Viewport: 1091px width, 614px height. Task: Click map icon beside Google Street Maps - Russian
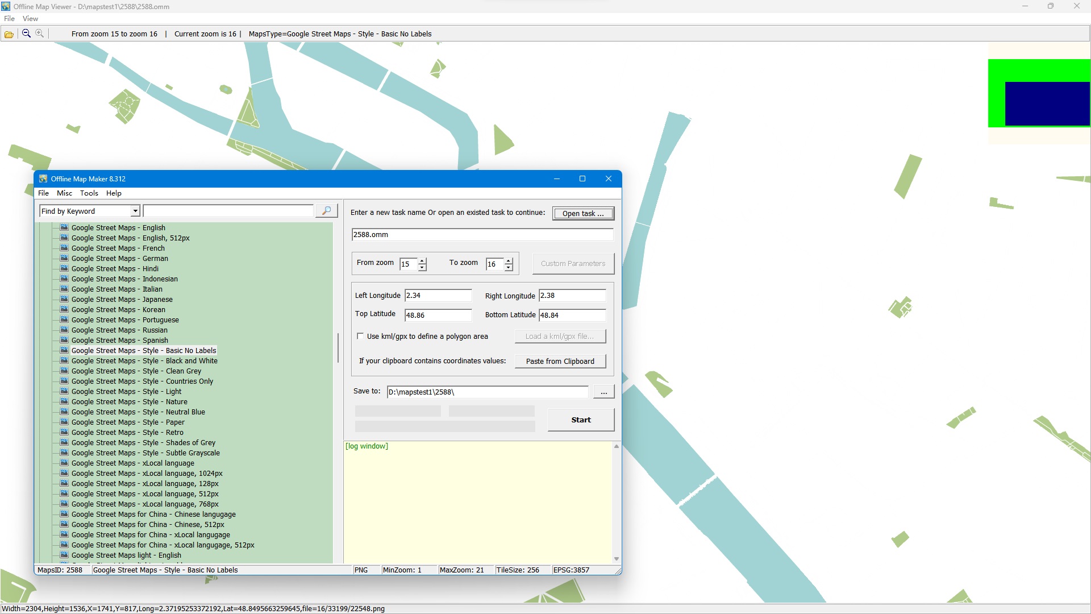(x=64, y=330)
